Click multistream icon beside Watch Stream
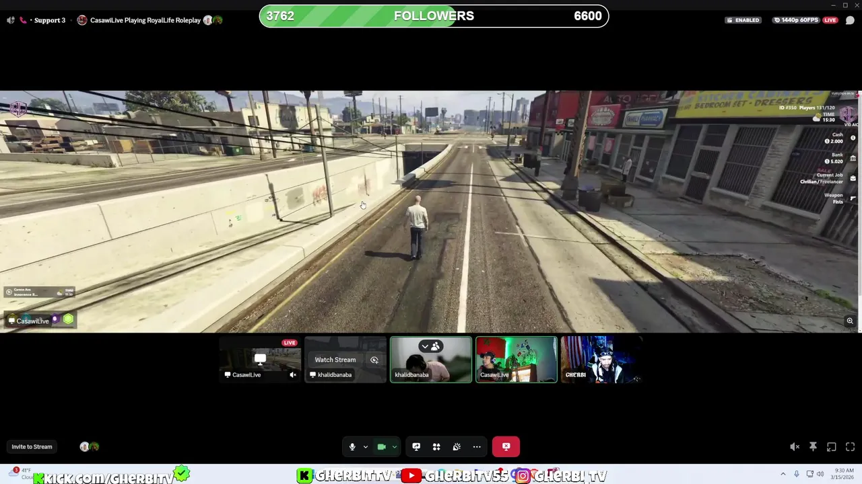 [x=374, y=360]
